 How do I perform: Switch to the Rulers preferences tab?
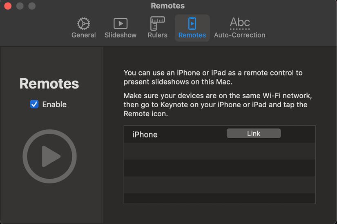pos(157,28)
